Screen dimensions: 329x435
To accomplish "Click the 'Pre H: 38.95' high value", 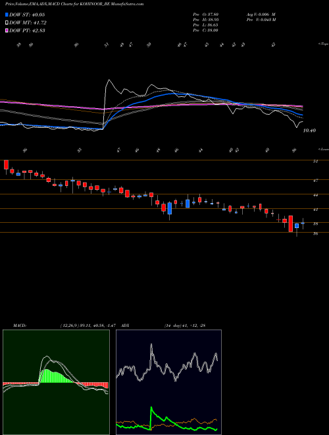I will [x=205, y=20].
